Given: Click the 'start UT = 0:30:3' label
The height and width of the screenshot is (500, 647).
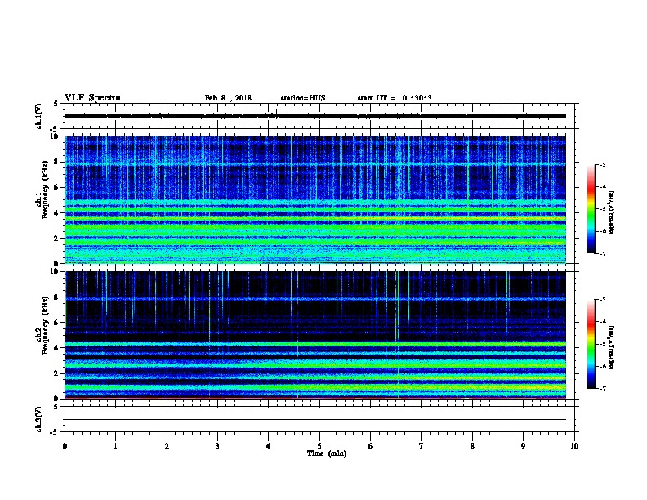Looking at the screenshot, I should tap(395, 98).
